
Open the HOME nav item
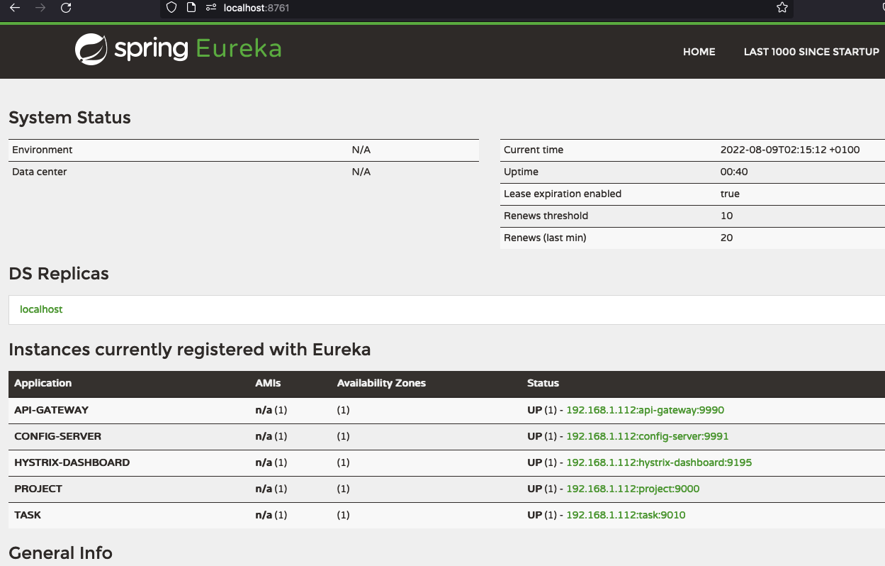coord(699,52)
